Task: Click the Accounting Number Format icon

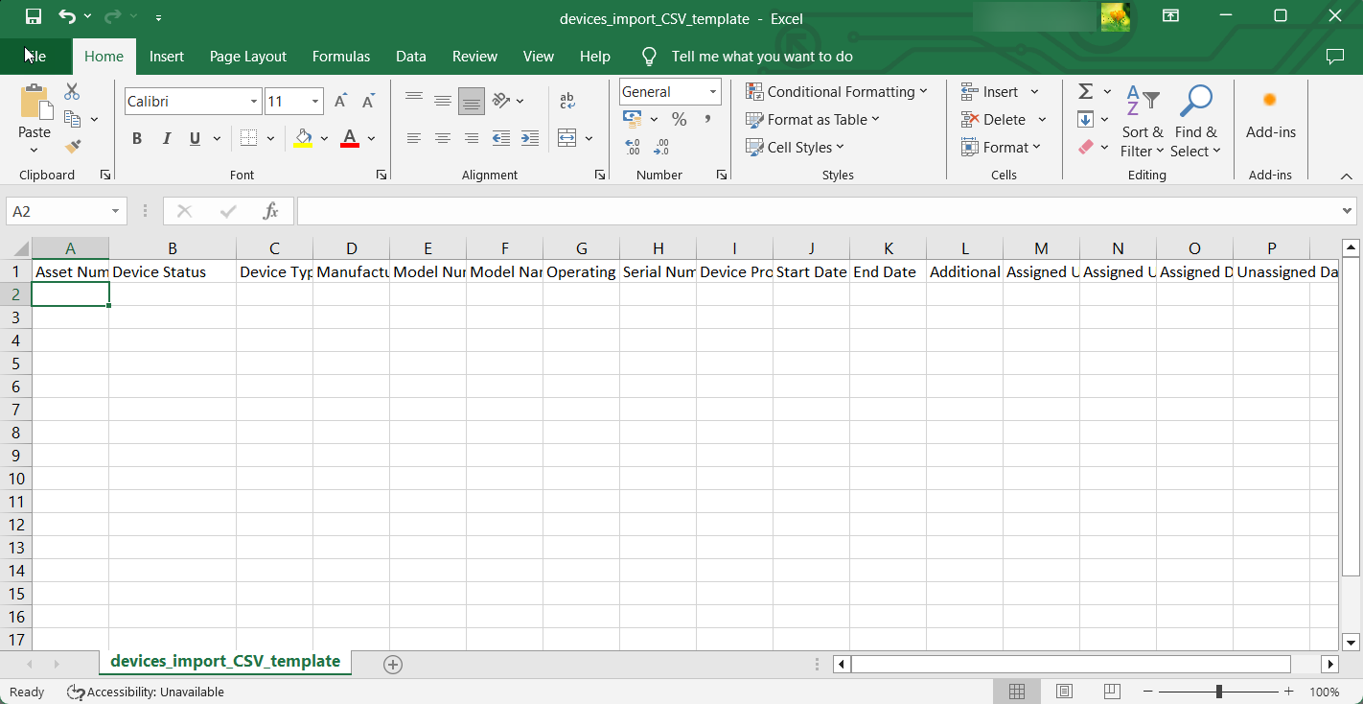Action: (x=632, y=119)
